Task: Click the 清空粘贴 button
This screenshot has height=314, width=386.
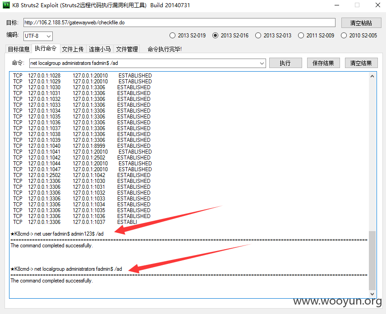Action: click(361, 23)
